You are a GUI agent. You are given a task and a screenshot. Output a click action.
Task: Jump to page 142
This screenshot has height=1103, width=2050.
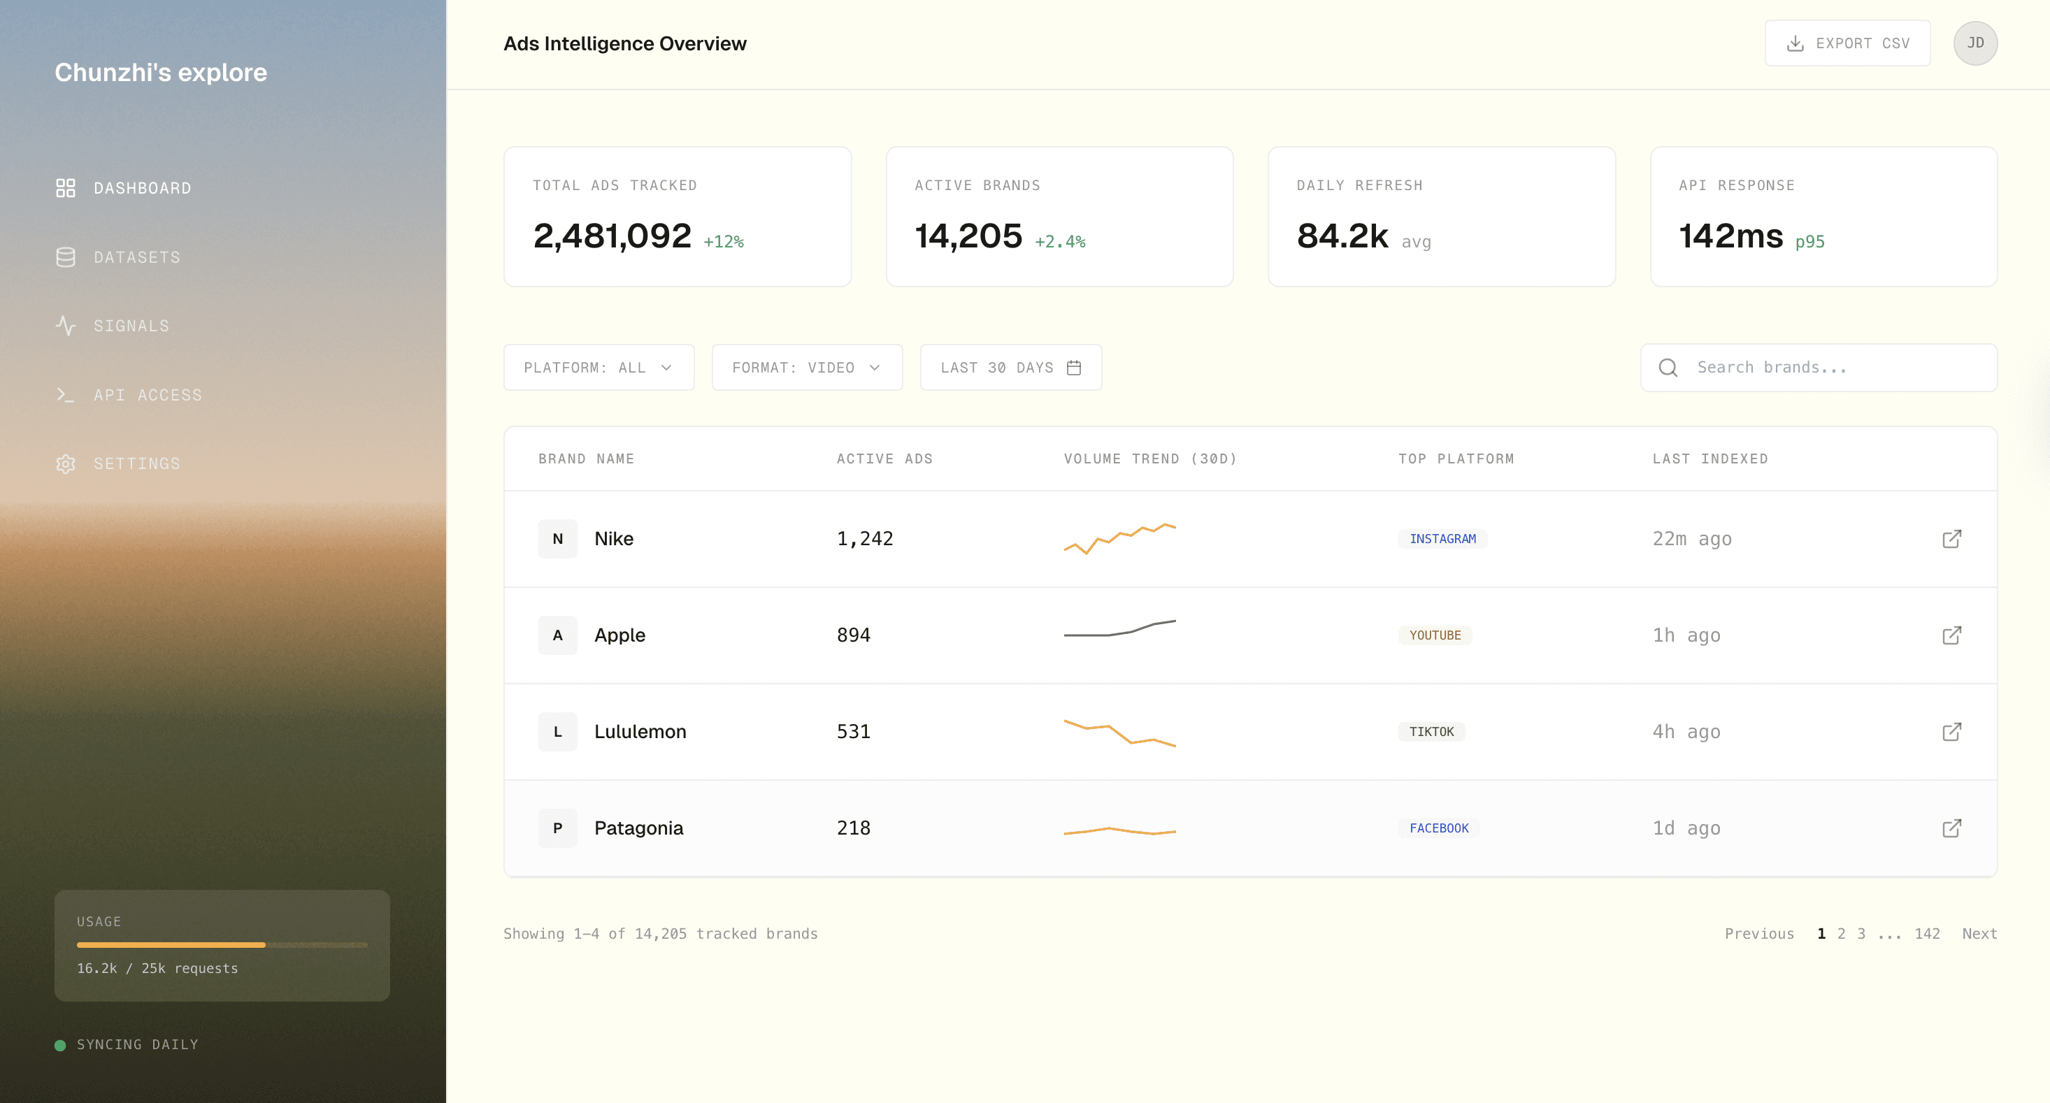click(1927, 933)
